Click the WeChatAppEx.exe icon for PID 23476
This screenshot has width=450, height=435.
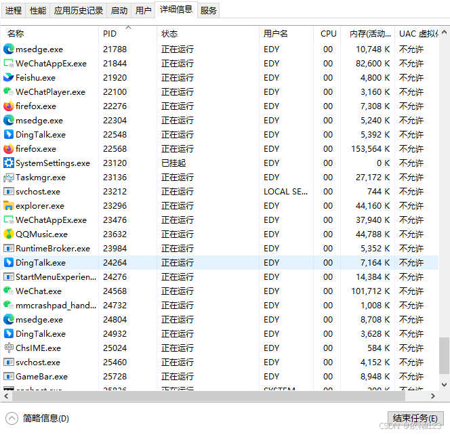pos(9,220)
